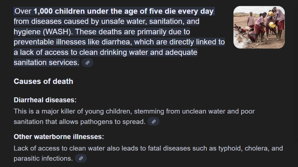Screen dimensions: 298x167
Task: Open source link after 'pathogens to spread.'
Action: click(154, 122)
